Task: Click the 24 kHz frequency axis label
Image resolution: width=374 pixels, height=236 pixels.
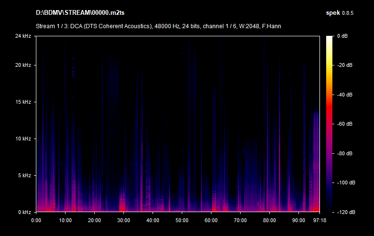Action: point(22,36)
